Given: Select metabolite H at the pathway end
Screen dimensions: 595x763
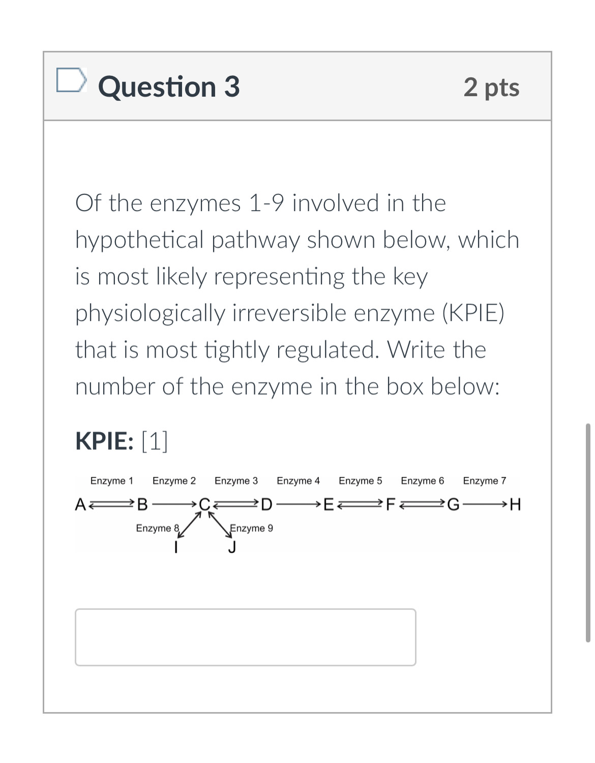Looking at the screenshot, I should (x=515, y=505).
